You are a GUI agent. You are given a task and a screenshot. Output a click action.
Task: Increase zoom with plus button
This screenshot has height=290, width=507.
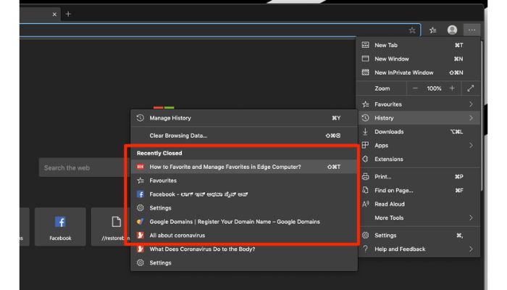(x=452, y=88)
